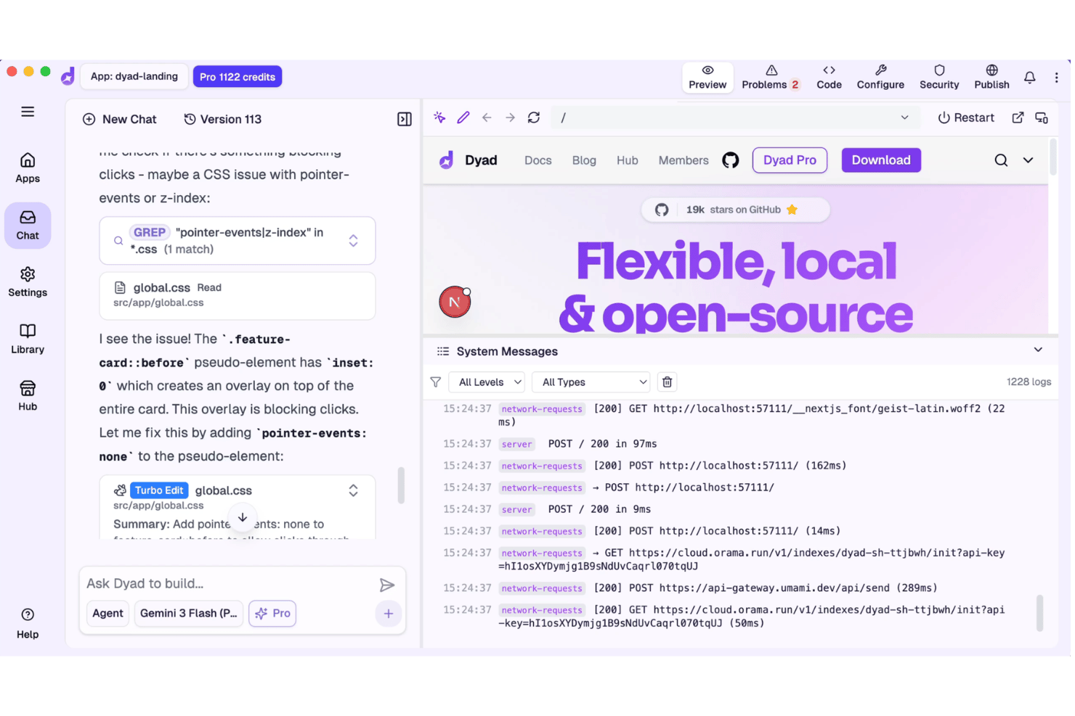
Task: Click the Dyad logo in the title bar
Action: coord(68,76)
